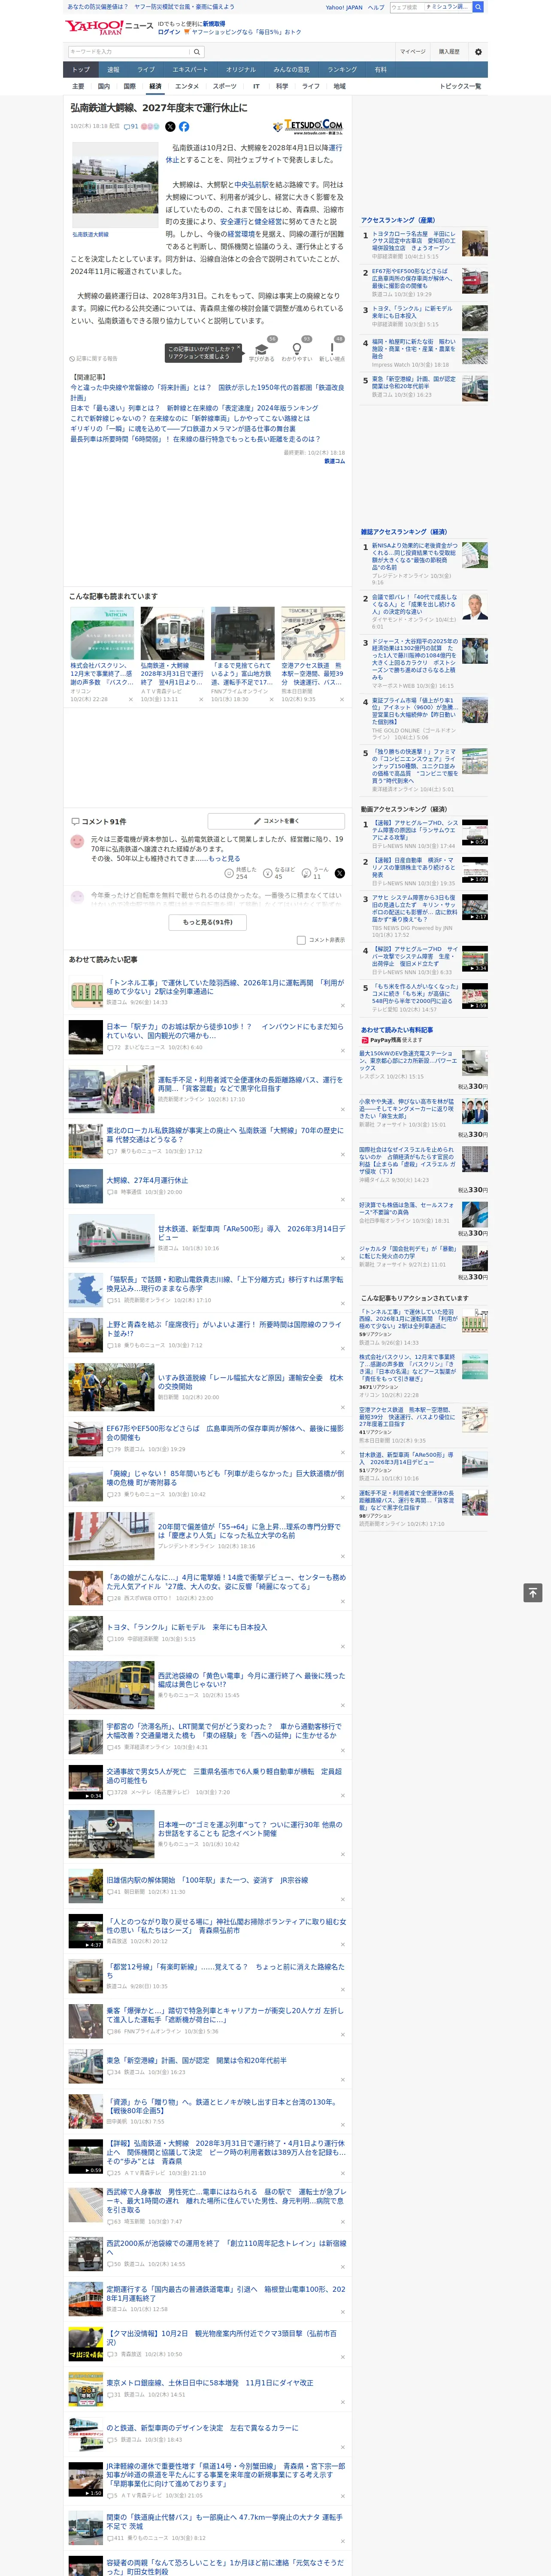This screenshot has width=551, height=2576.
Task: Open the スポーツ category tab
Action: 225,86
